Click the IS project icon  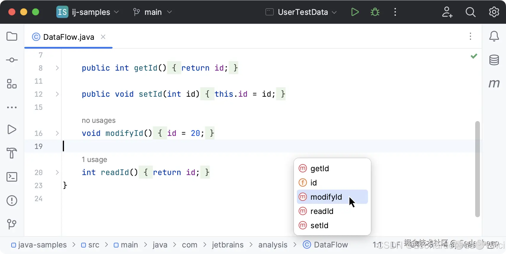[62, 12]
